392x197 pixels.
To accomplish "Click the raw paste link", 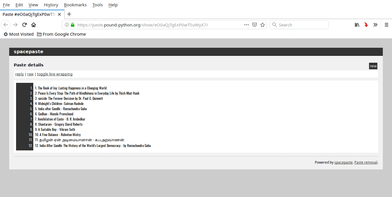I will (30, 74).
